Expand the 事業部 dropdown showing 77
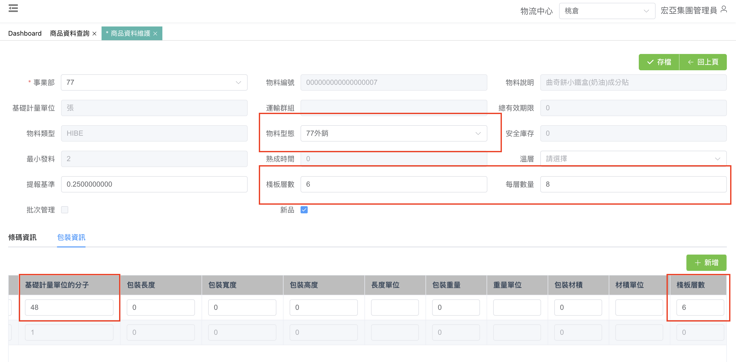 point(154,82)
